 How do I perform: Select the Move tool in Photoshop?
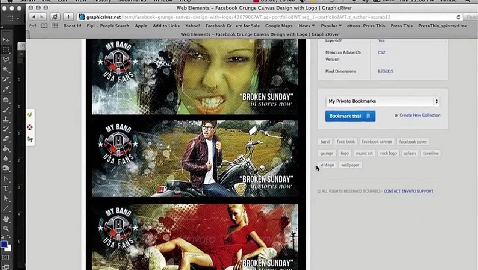pyautogui.click(x=6, y=39)
